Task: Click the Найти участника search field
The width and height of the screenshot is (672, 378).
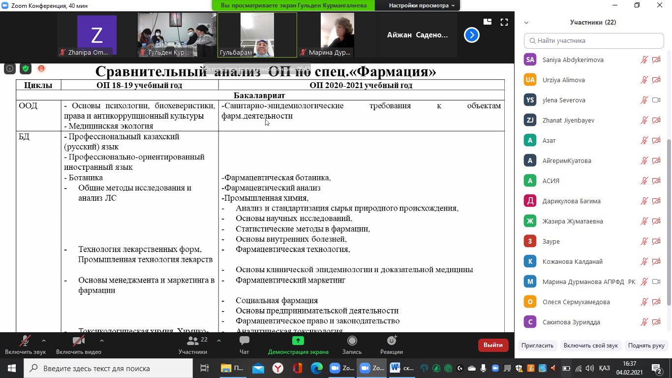Action: tap(594, 41)
